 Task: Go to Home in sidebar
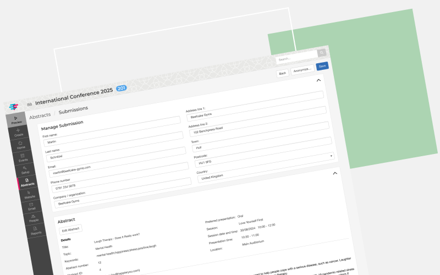pos(20,145)
